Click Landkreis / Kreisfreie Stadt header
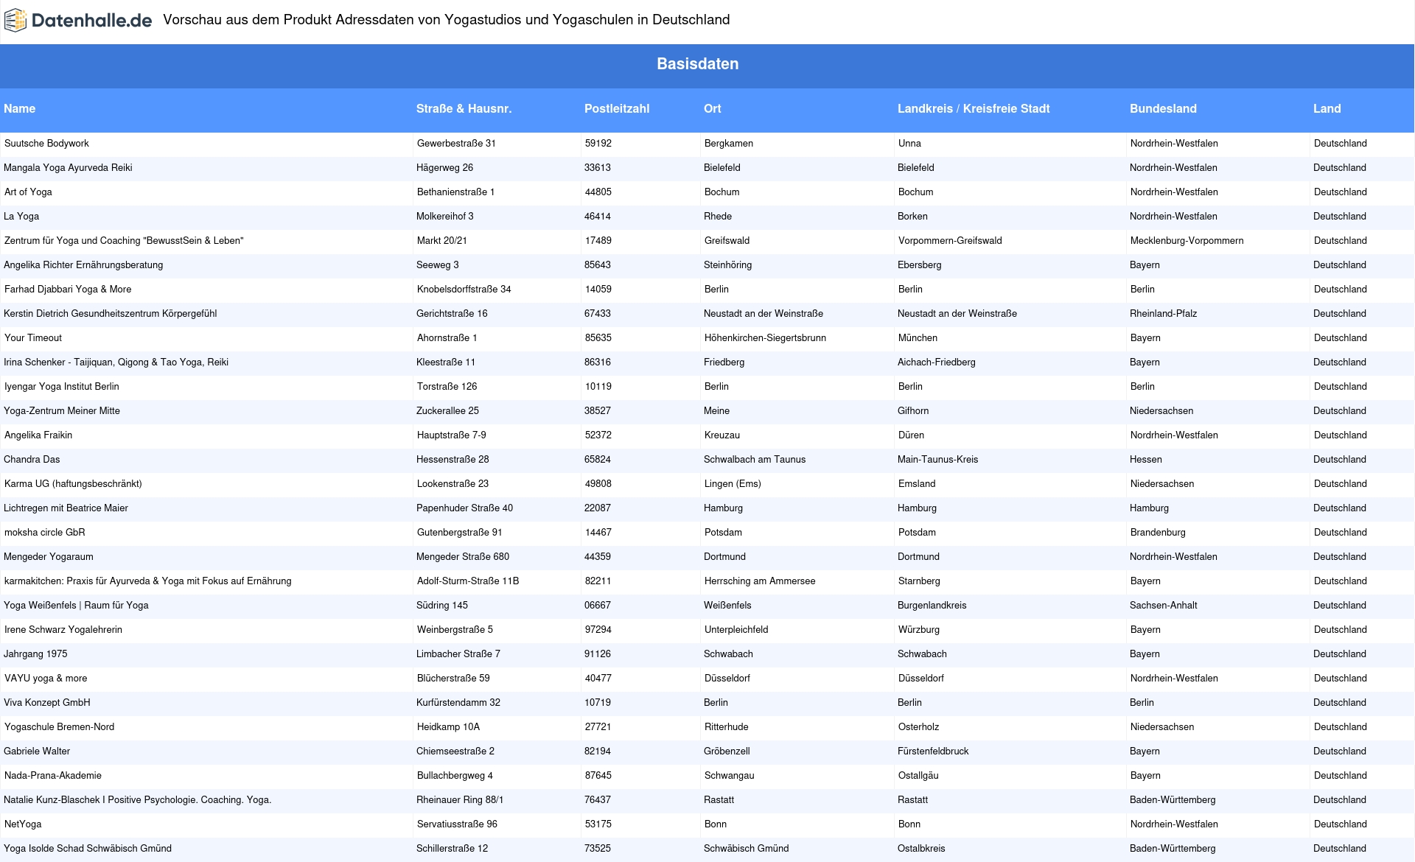Image resolution: width=1415 pixels, height=862 pixels. (x=974, y=108)
